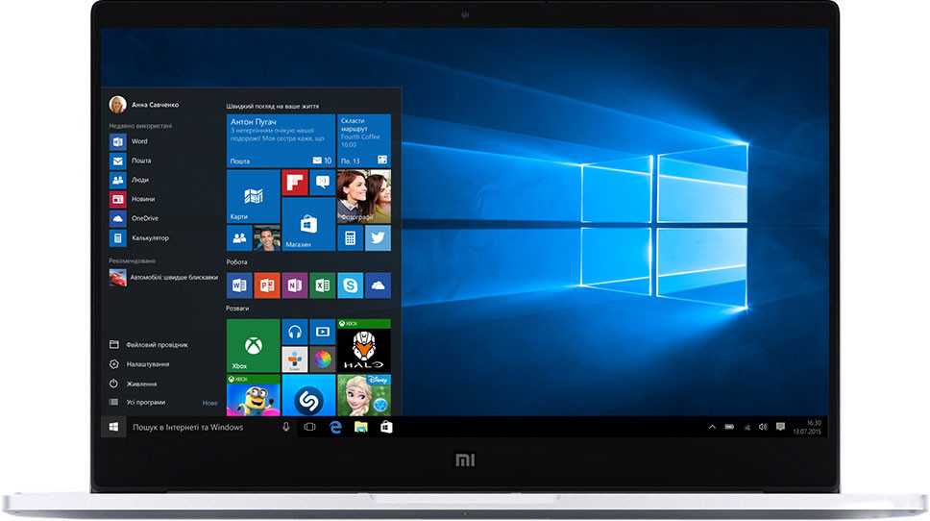Image resolution: width=930 pixels, height=521 pixels.
Task: Show hidden system tray icons
Action: pos(712,427)
